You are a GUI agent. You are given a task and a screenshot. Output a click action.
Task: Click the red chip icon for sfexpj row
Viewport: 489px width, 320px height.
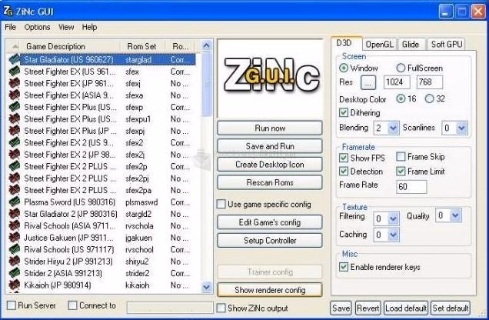pyautogui.click(x=15, y=130)
